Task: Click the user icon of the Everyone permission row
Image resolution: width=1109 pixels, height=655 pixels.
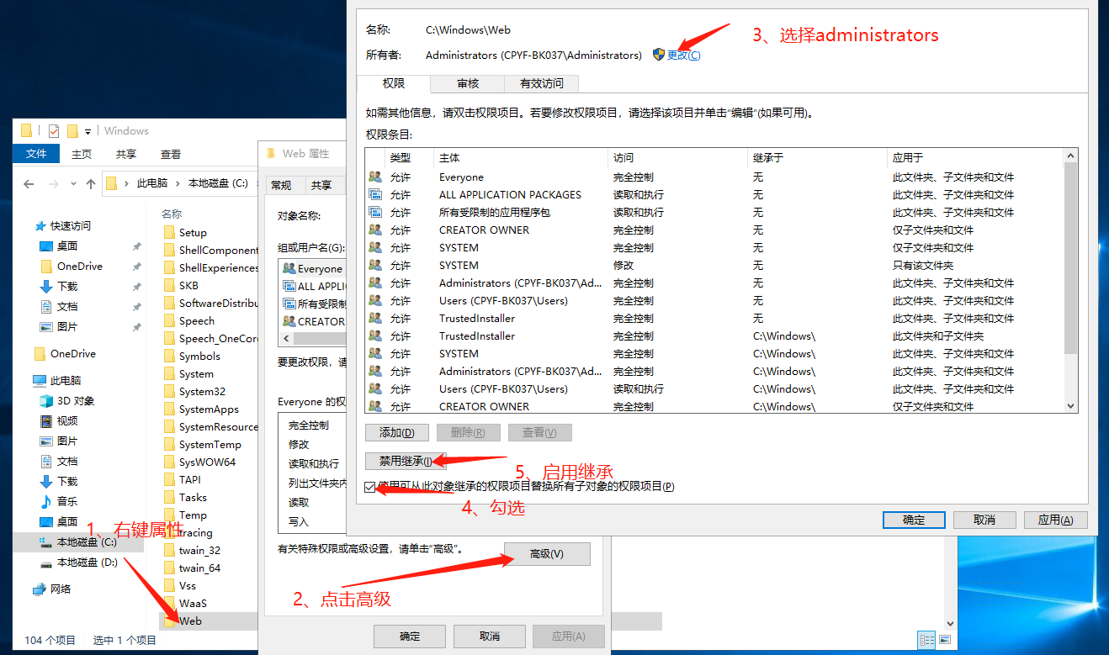Action: pos(375,177)
